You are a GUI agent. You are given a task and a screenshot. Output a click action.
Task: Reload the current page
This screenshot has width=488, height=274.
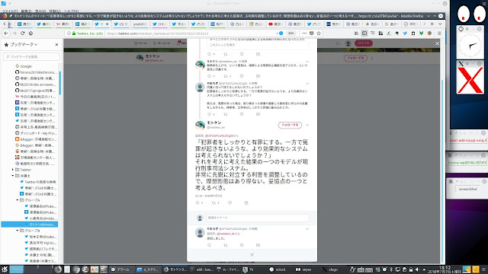22,33
